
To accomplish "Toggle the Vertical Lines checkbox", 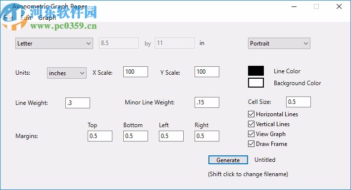I will click(251, 124).
